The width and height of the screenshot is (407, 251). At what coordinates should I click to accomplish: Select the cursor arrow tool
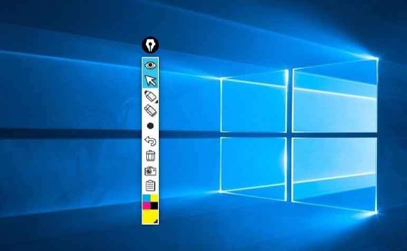coord(150,81)
